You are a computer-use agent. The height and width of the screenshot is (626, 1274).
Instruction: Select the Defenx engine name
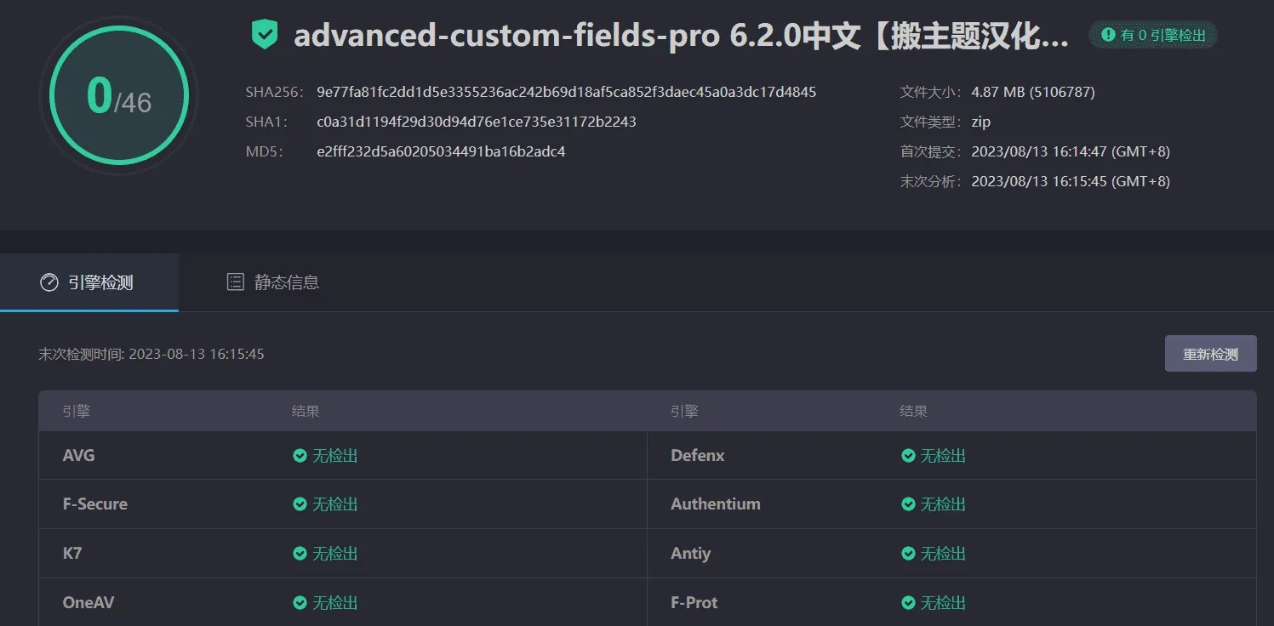pos(698,456)
